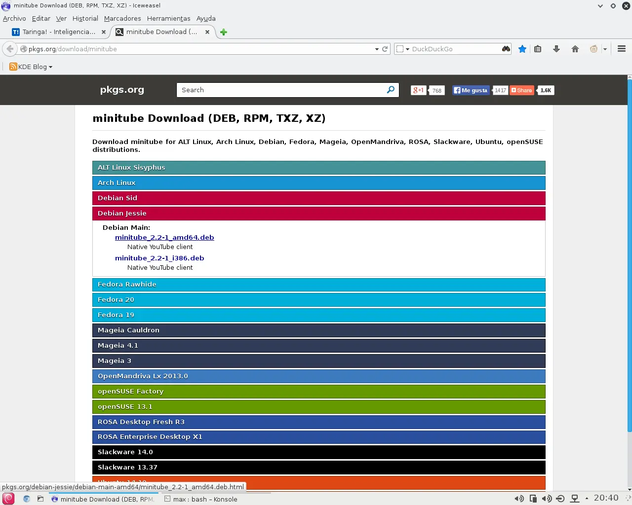Screen dimensions: 632x505
Task: Expand the OpenMandriva Lx 2013.0 section
Action: click(x=319, y=376)
